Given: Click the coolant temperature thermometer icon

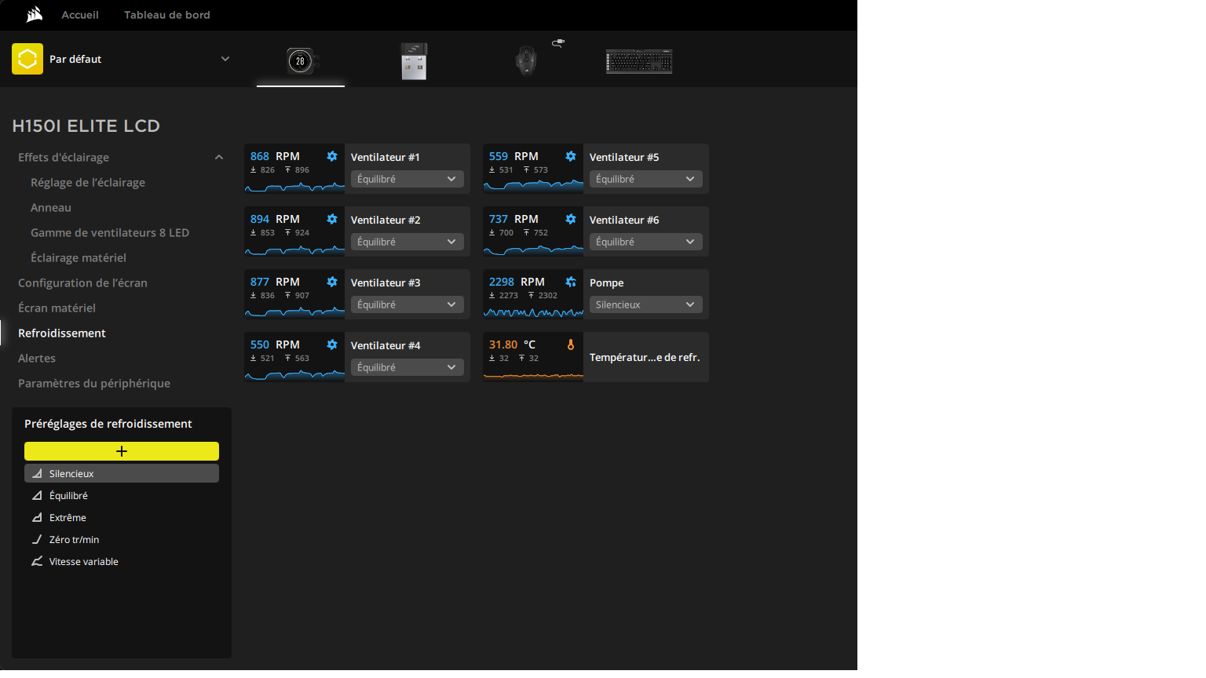Looking at the screenshot, I should click(x=571, y=344).
